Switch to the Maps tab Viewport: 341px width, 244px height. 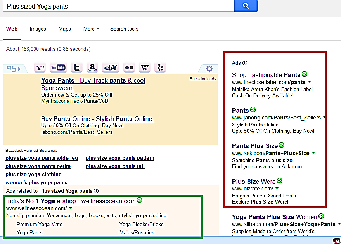pyautogui.click(x=64, y=29)
